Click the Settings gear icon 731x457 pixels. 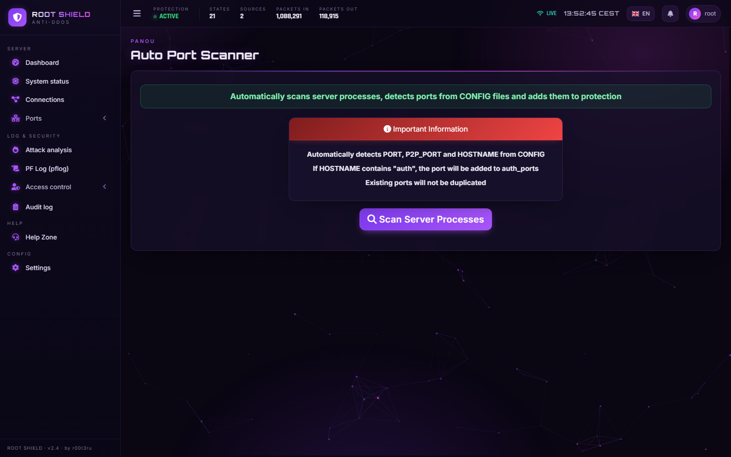click(16, 268)
